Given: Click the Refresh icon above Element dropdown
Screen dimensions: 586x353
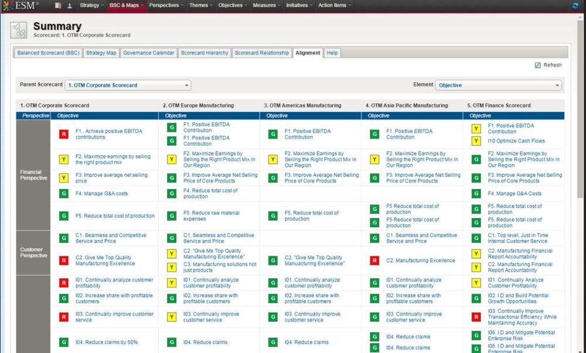Looking at the screenshot, I should [537, 65].
